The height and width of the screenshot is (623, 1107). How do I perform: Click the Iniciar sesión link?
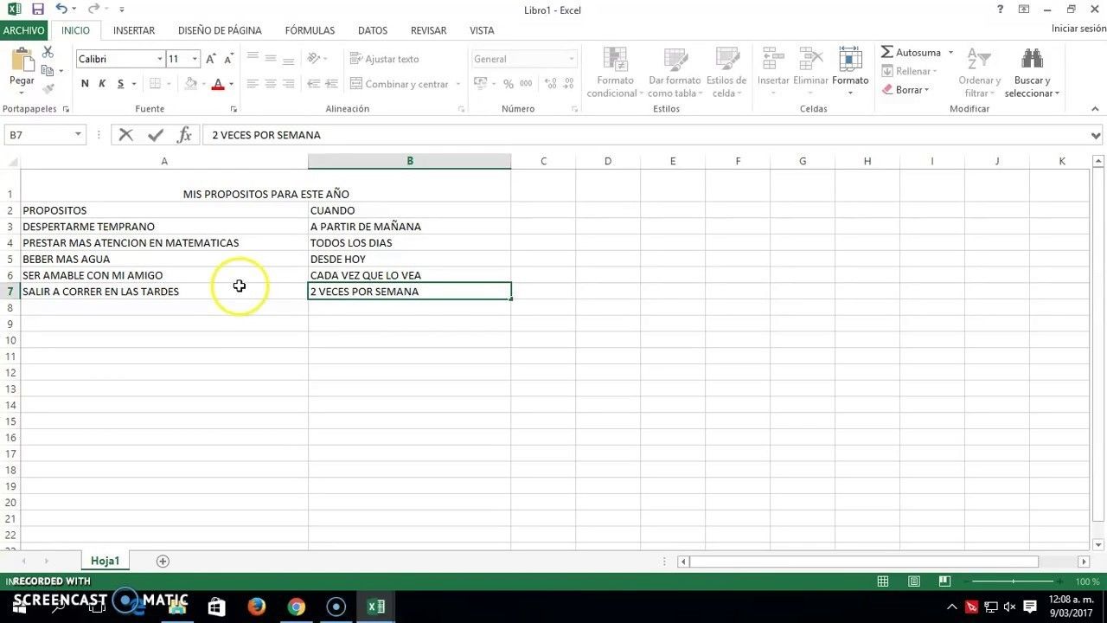point(1078,29)
